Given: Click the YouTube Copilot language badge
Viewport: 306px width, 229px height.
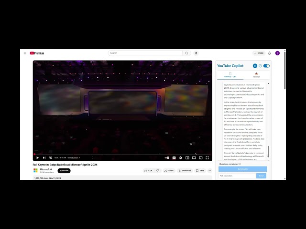Looking at the screenshot, I should point(255,66).
